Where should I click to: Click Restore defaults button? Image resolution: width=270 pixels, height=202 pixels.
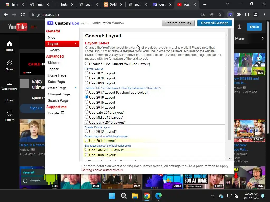[178, 23]
